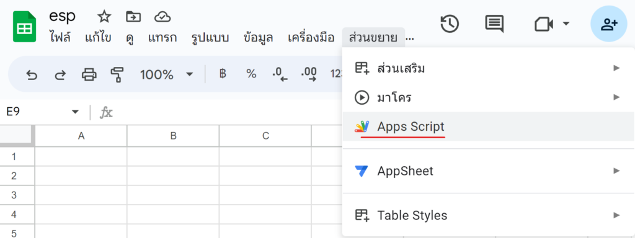
Task: Print the spreadsheet
Action: click(89, 75)
